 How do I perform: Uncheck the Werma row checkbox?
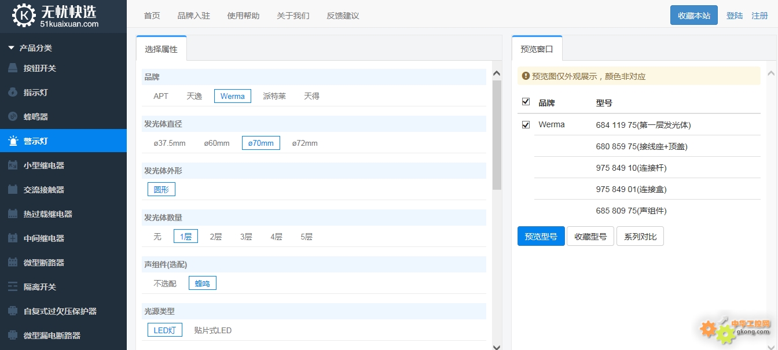click(526, 124)
